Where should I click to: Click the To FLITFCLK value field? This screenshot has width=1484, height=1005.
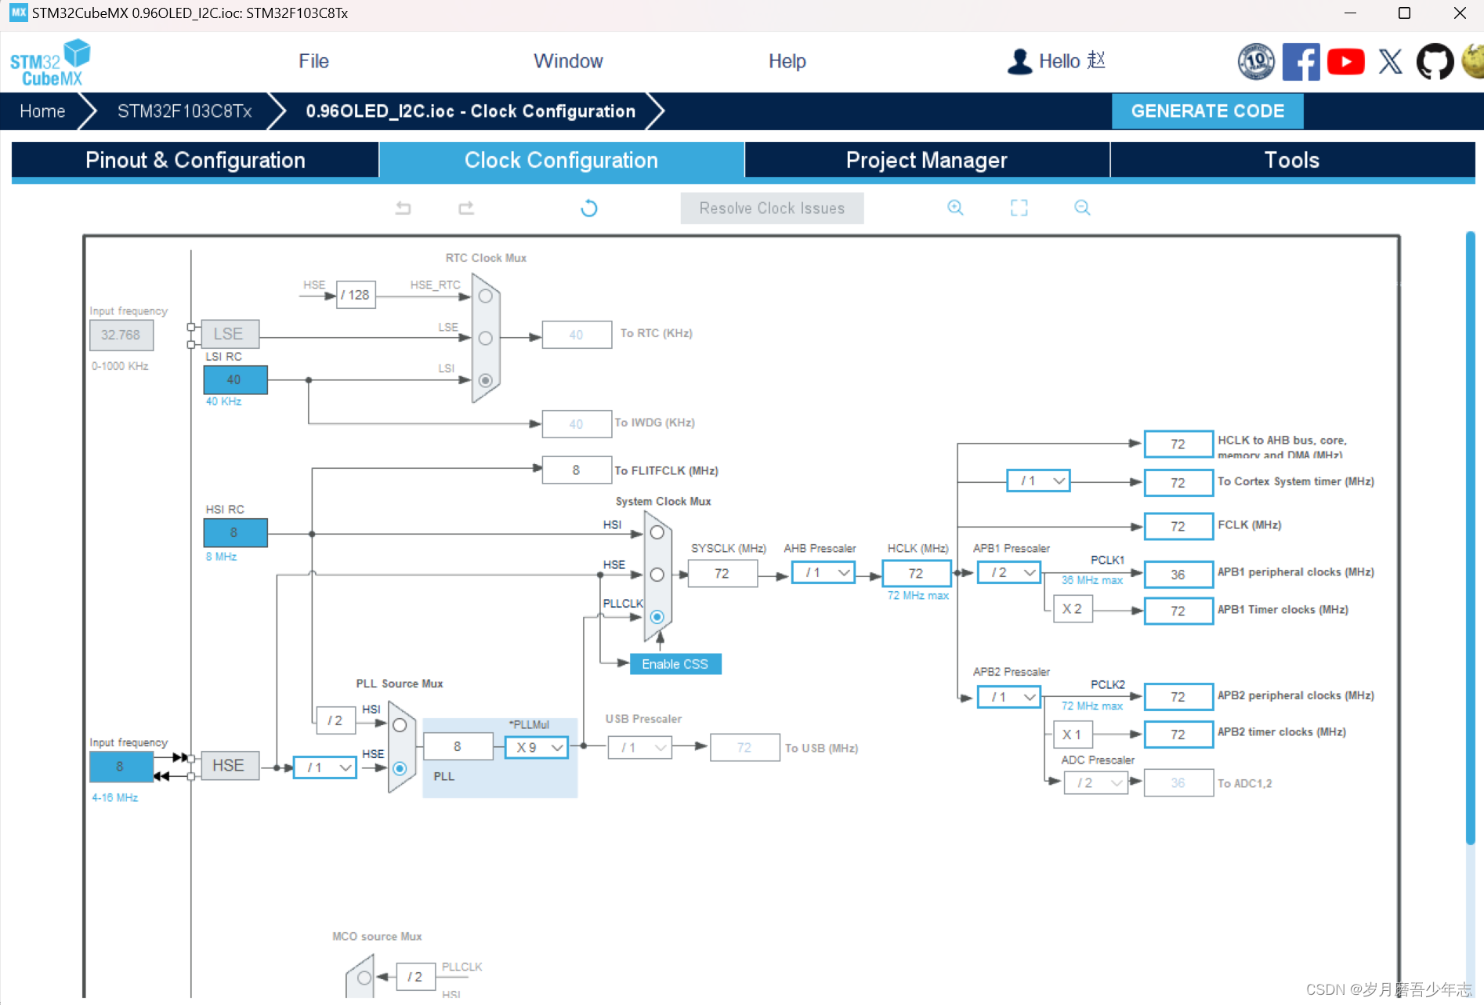point(577,470)
